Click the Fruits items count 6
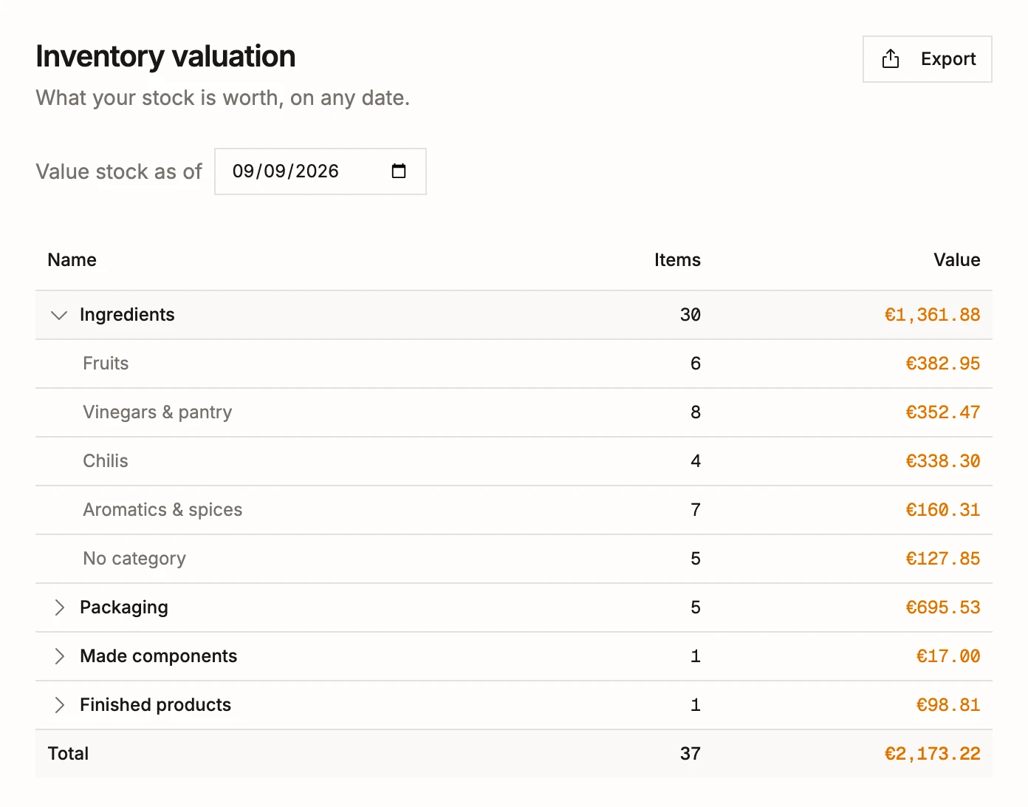The image size is (1028, 807). click(x=696, y=364)
